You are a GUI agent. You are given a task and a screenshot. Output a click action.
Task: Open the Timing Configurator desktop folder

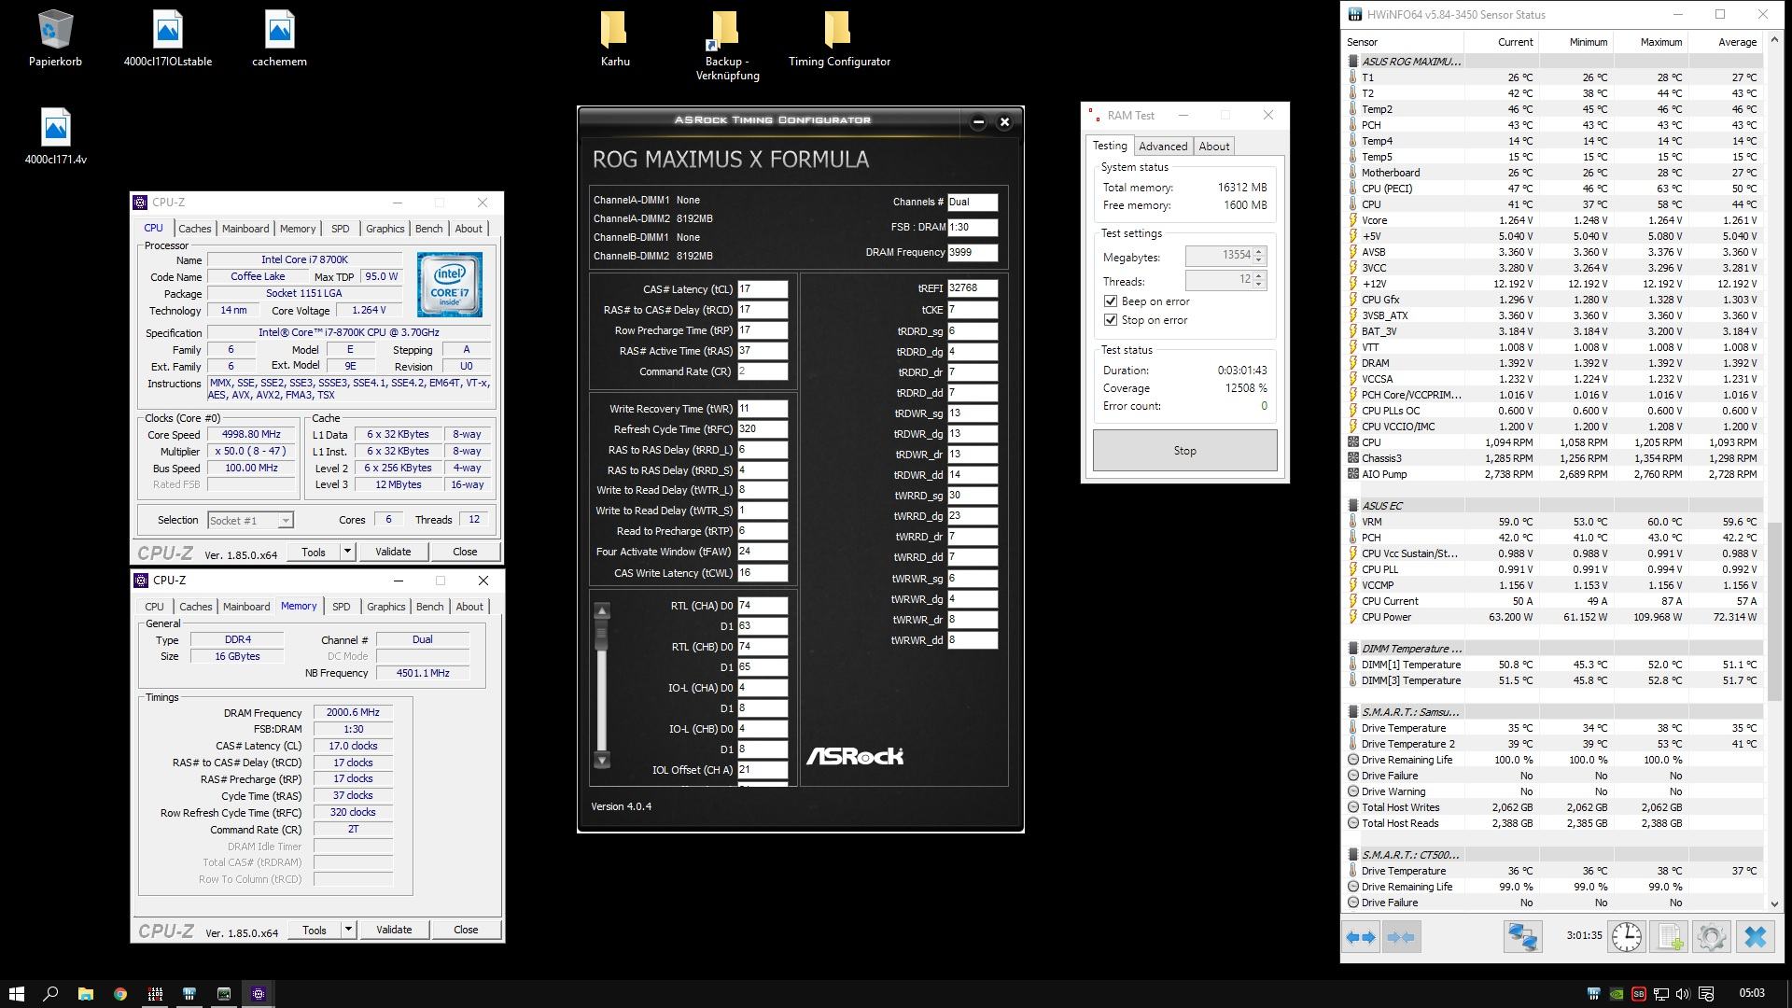point(838,39)
